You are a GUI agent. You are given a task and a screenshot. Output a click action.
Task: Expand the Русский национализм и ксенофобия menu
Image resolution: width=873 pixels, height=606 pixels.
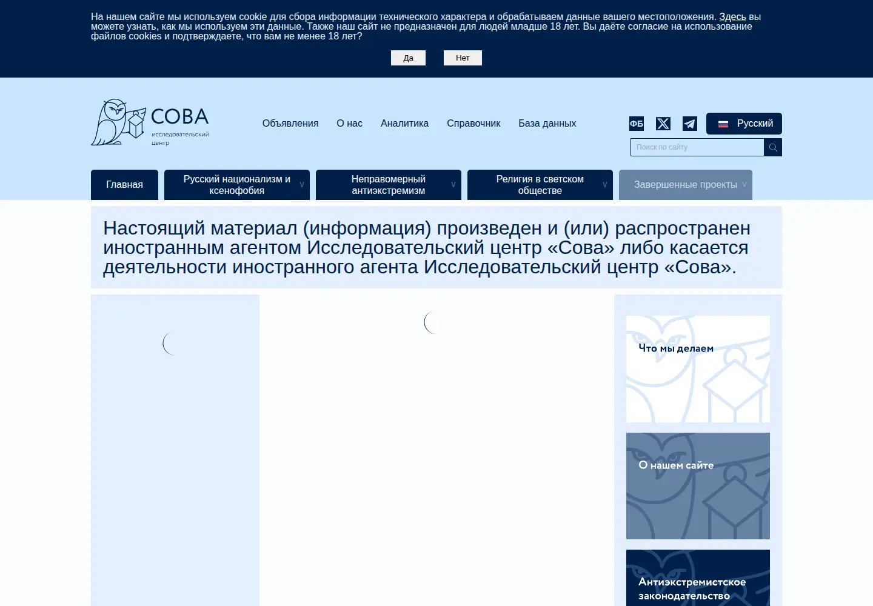click(x=237, y=185)
